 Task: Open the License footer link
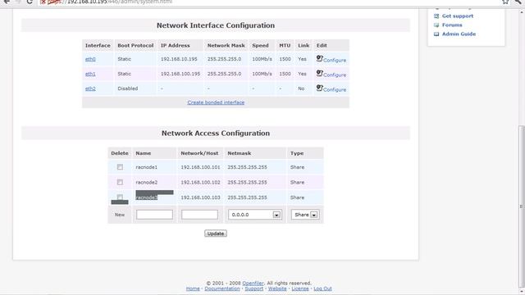point(300,288)
